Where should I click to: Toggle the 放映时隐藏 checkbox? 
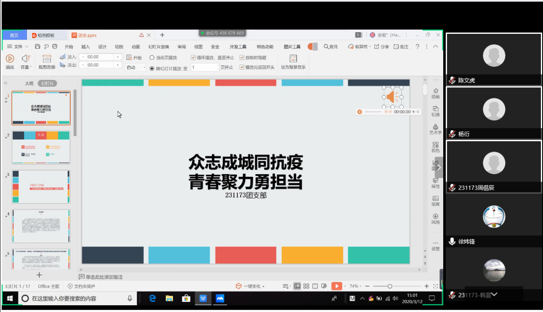click(242, 57)
